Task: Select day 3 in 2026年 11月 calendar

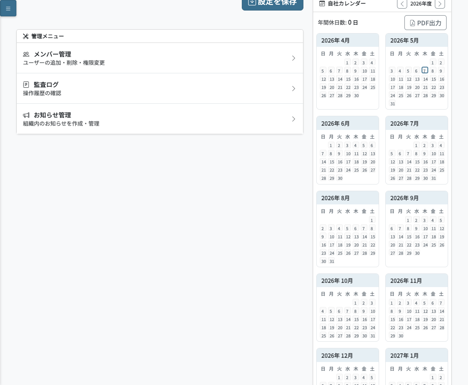Action: tap(408, 303)
